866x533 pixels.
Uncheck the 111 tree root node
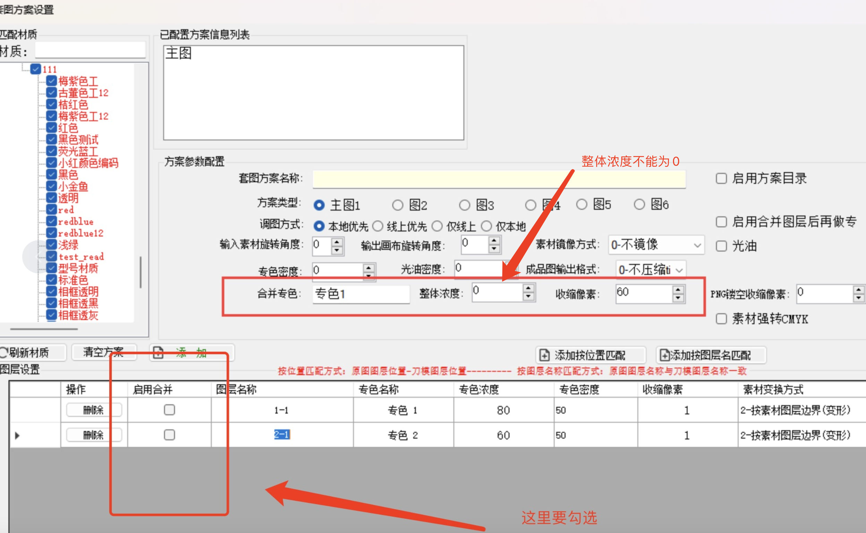point(35,69)
